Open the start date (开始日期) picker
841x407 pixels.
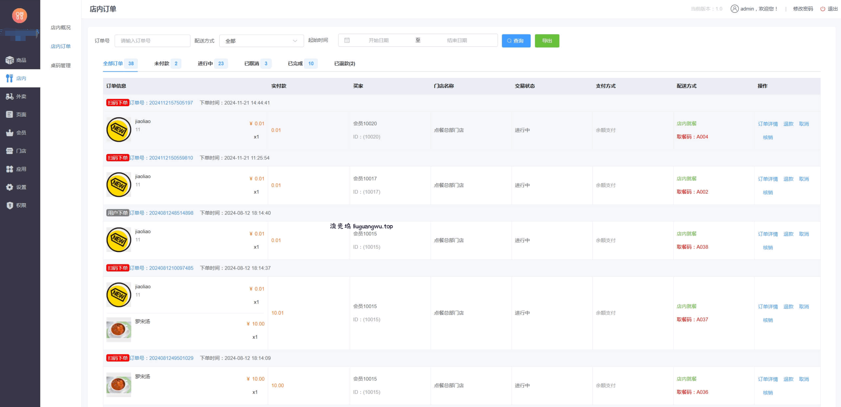tap(378, 40)
